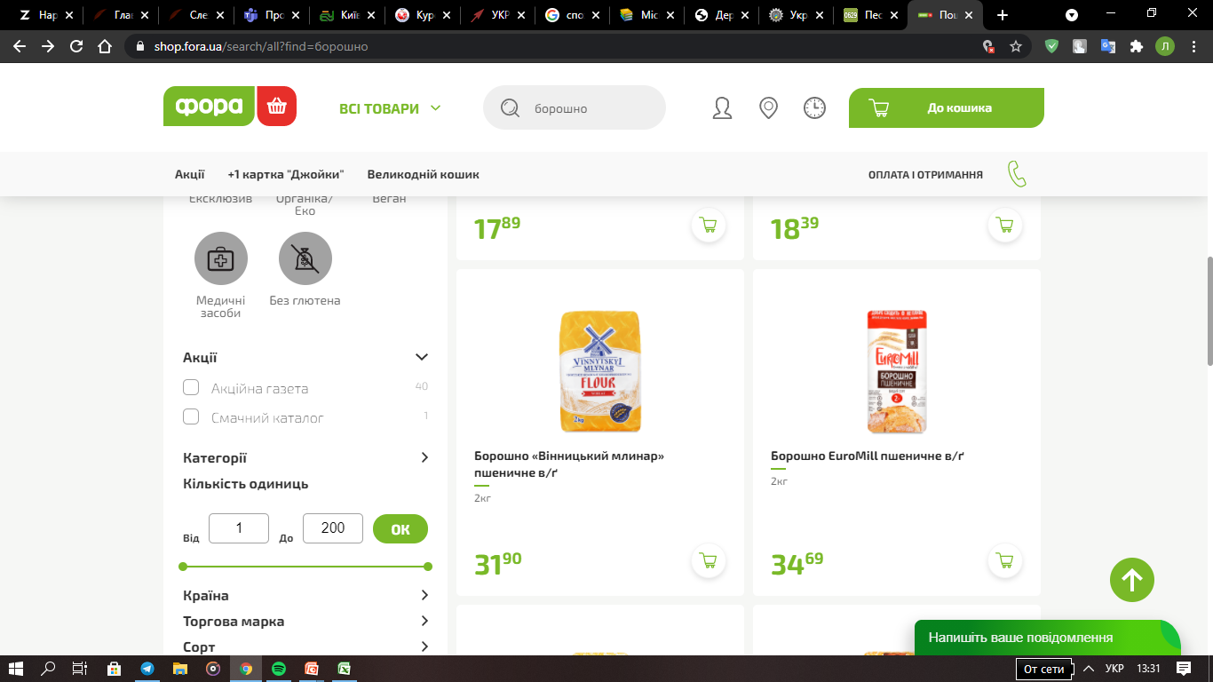
Task: Open the Chrome extensions puzzle icon
Action: [x=1136, y=46]
